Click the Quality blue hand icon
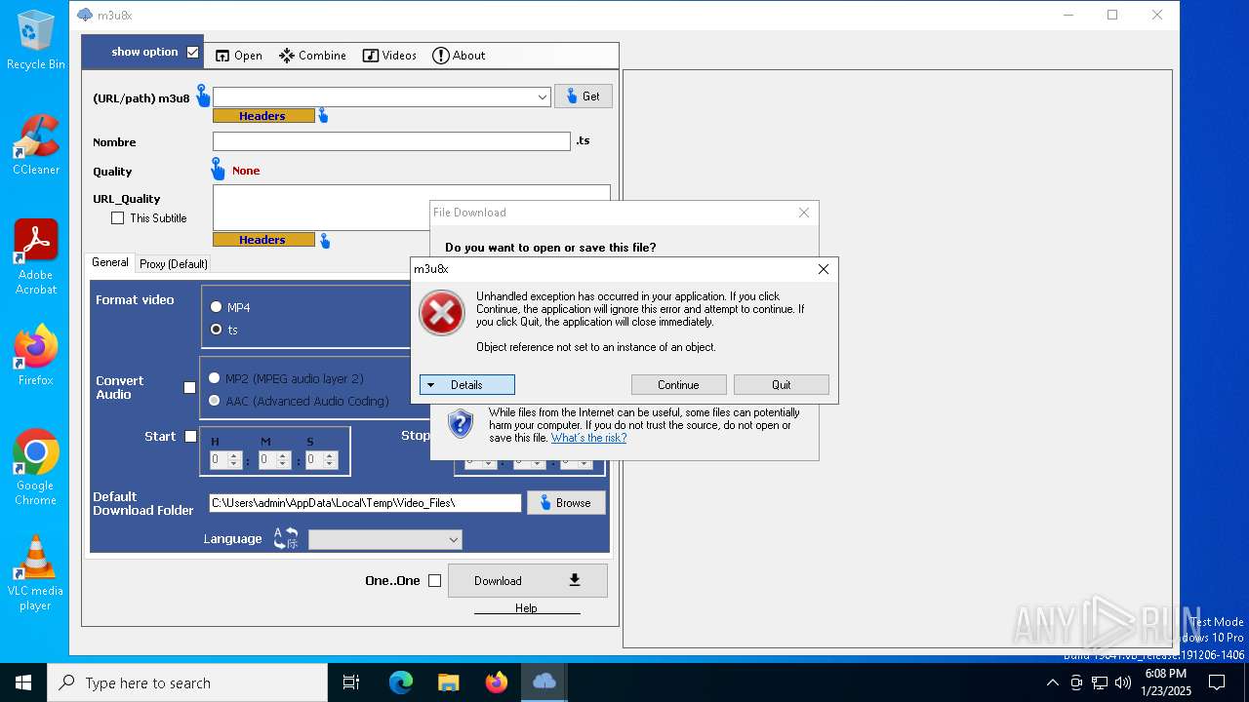The height and width of the screenshot is (702, 1249). tap(218, 170)
